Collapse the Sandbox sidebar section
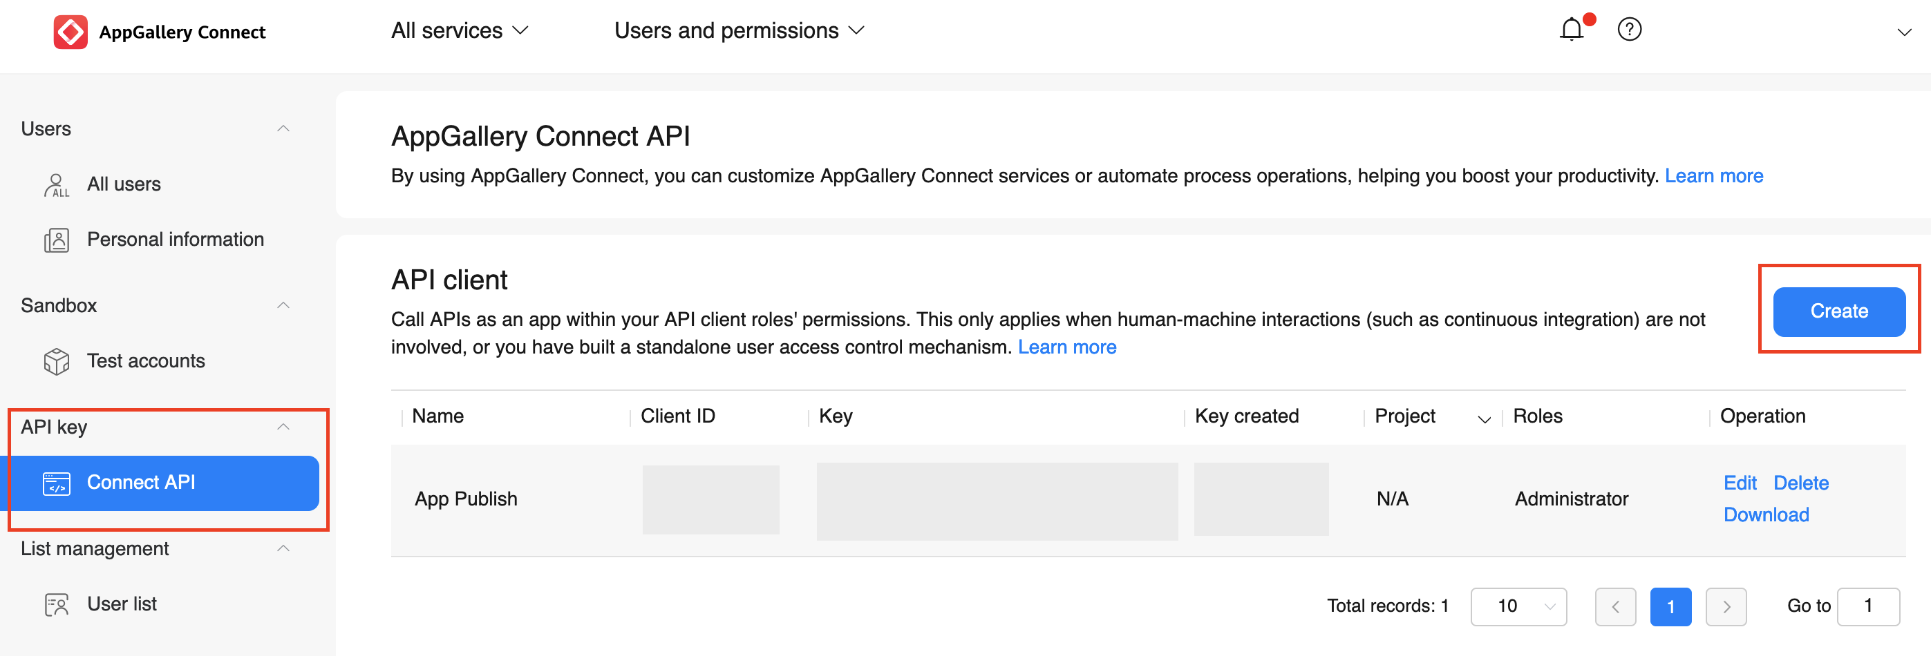The image size is (1931, 656). click(283, 305)
